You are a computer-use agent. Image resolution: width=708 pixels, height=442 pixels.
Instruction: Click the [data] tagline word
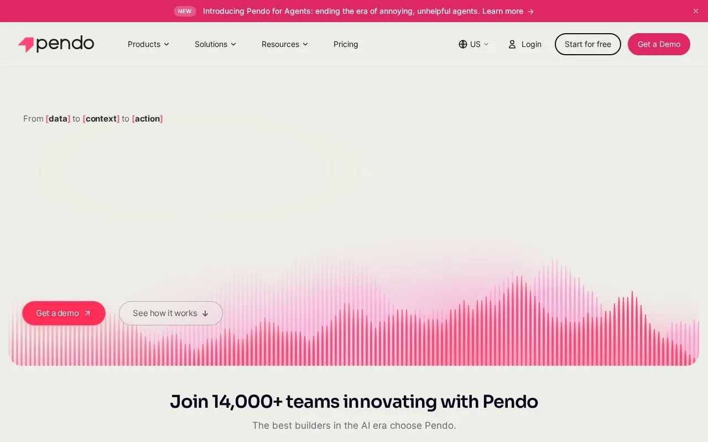point(58,119)
